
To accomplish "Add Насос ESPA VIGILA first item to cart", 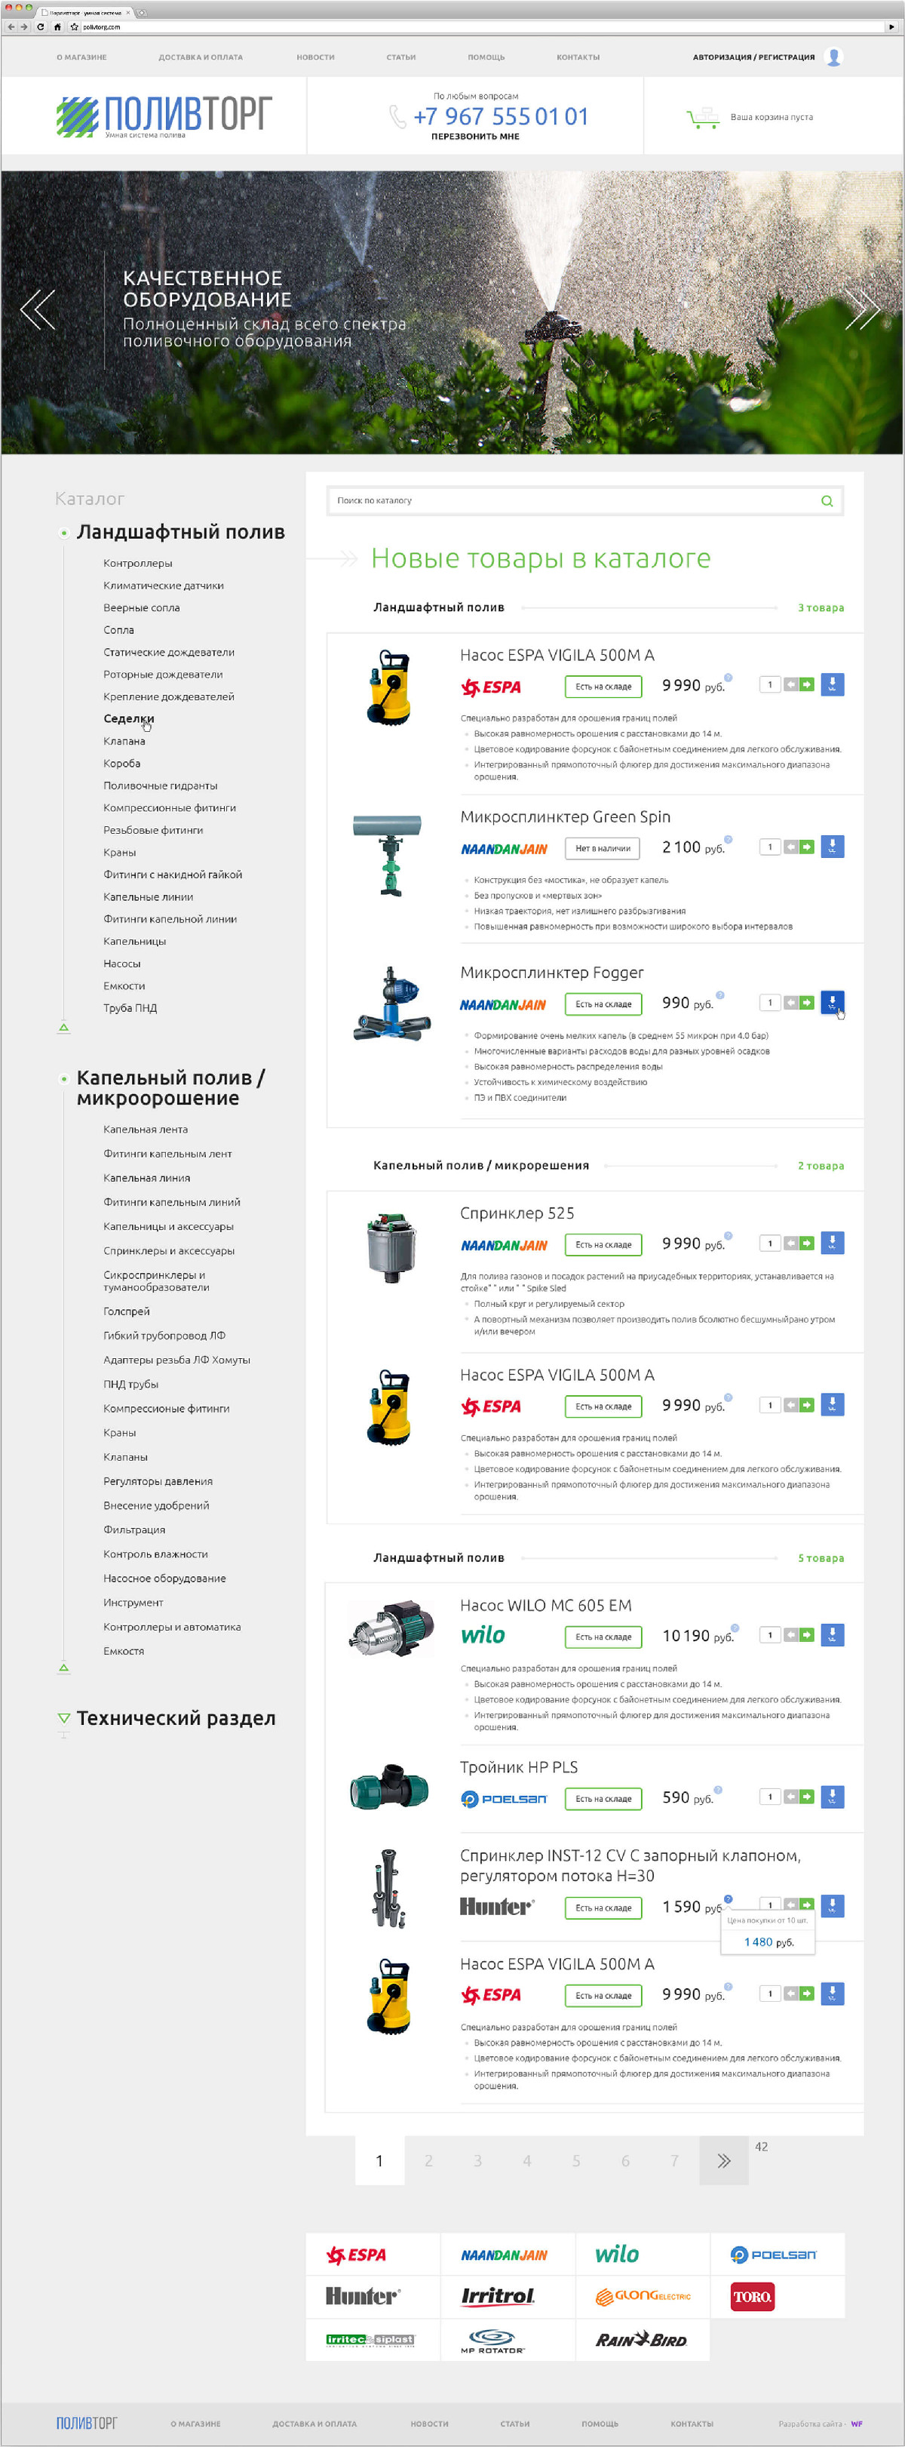I will pos(832,684).
